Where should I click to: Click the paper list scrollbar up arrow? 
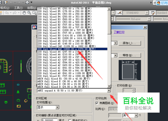point(109,9)
